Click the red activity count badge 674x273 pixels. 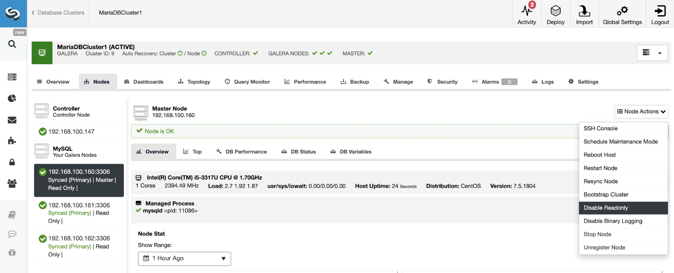(532, 5)
